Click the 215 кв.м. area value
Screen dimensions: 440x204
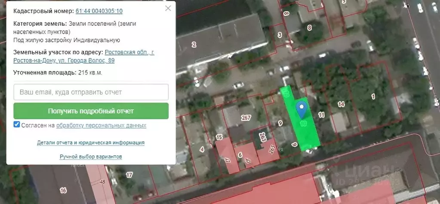click(x=90, y=73)
